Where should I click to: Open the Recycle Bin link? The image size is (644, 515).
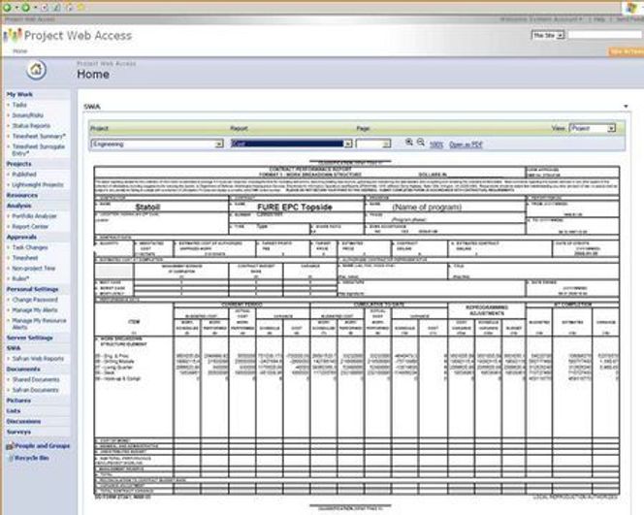click(x=32, y=458)
